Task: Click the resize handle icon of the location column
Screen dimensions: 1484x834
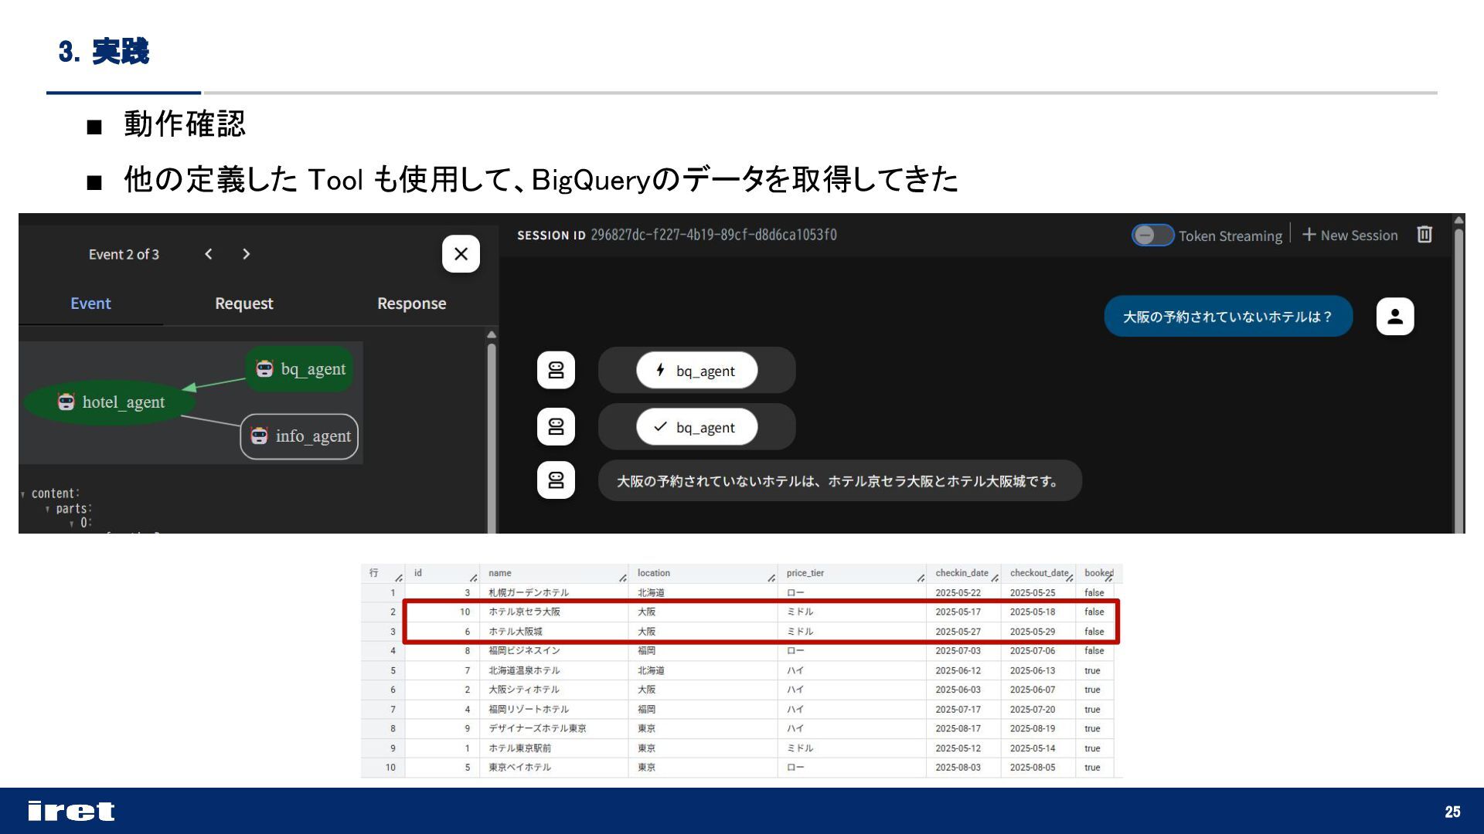Action: [x=771, y=578]
